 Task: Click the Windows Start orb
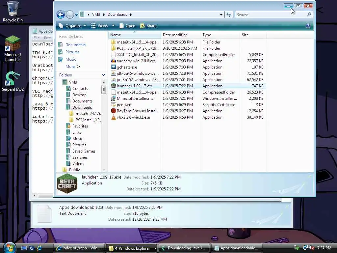tap(9, 248)
